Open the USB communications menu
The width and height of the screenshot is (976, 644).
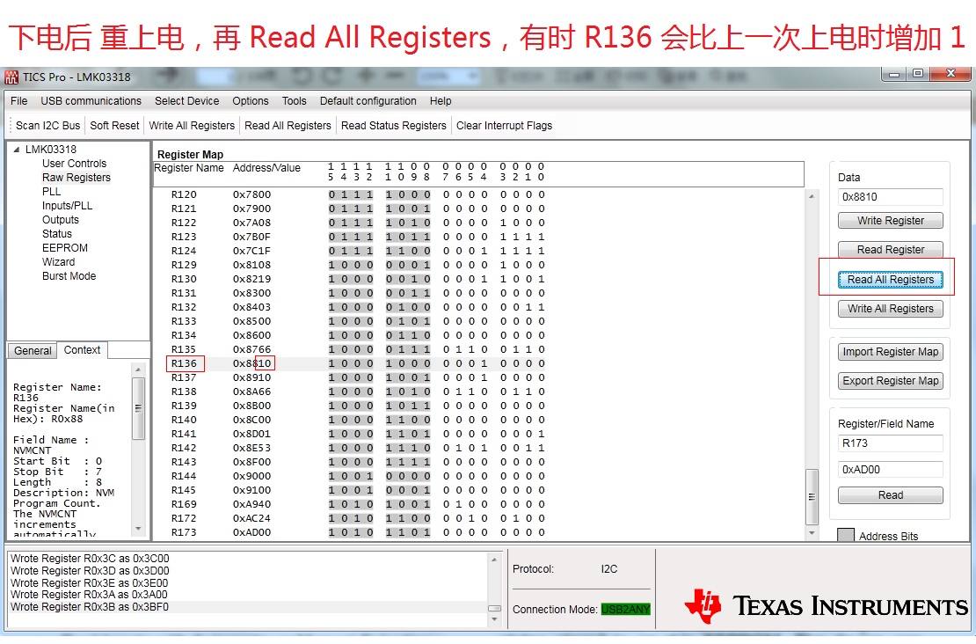click(x=91, y=101)
